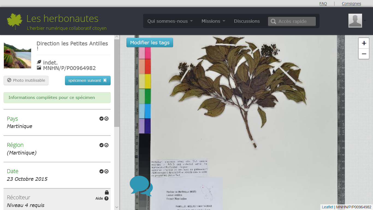Screen dimensions: 373x210
Task: Go to the Discussions menu item
Action: (247, 21)
